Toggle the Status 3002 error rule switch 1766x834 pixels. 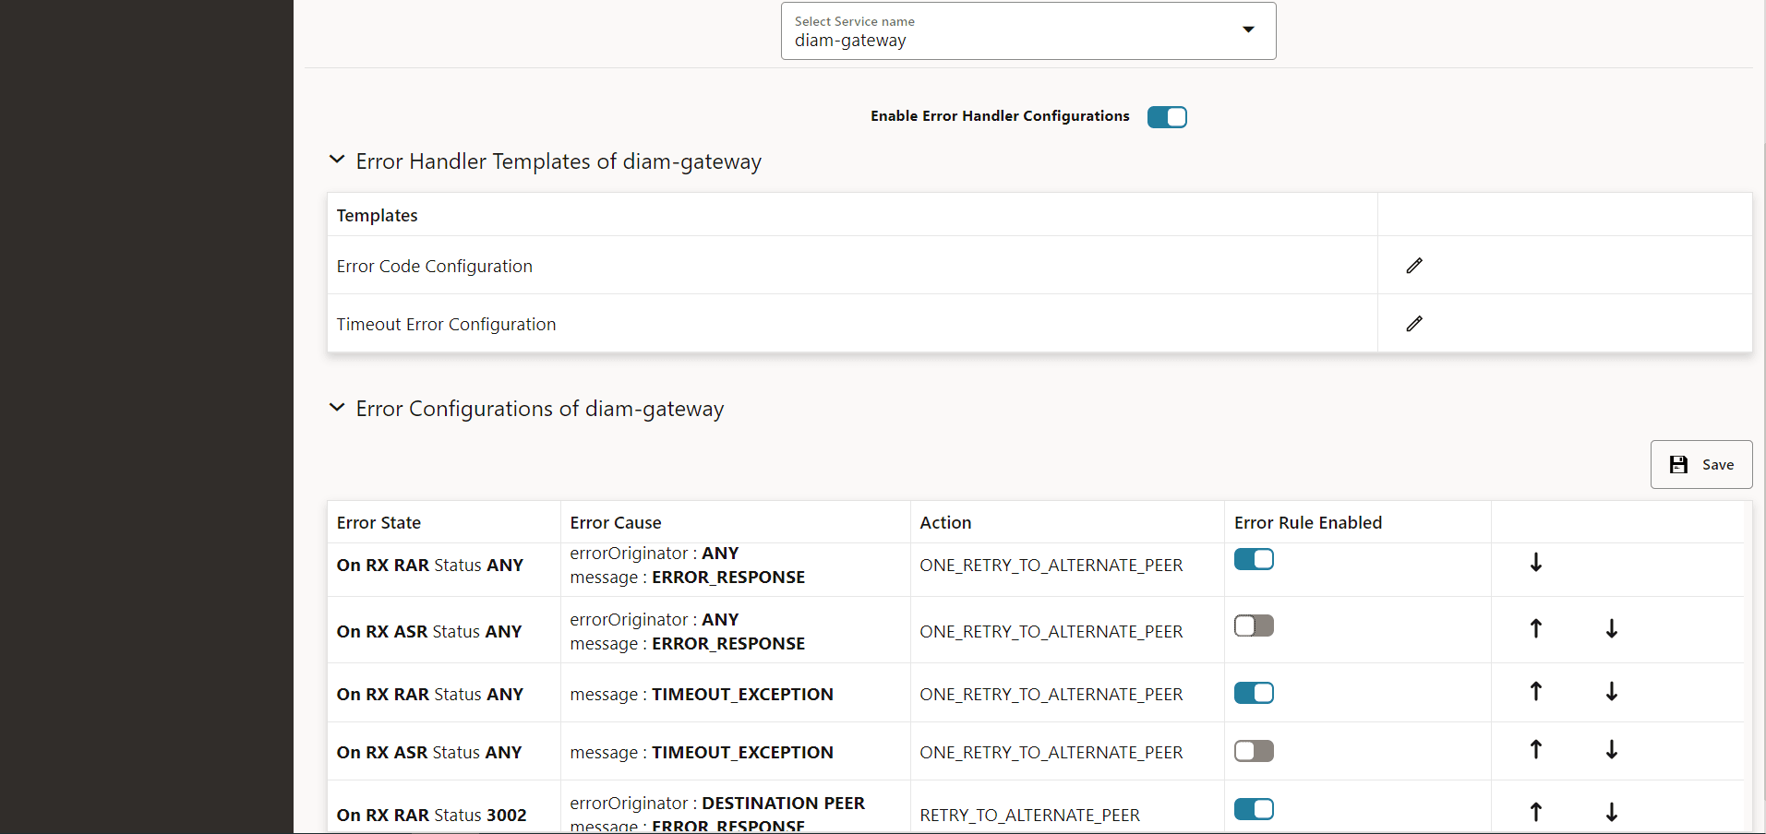coord(1254,808)
